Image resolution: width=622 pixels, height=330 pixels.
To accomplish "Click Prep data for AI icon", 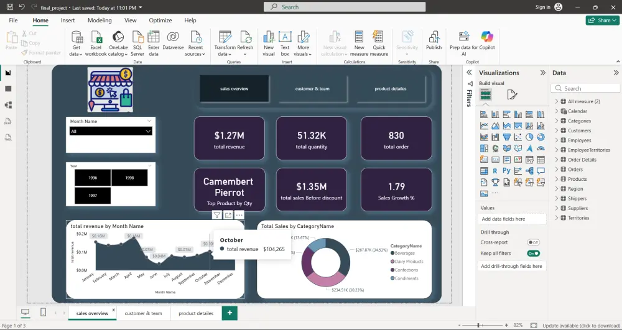I will tap(464, 44).
